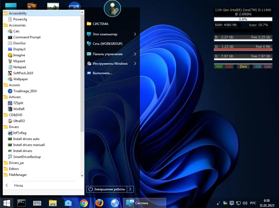Open File Explorer from taskbar
Image resolution: width=279 pixels, height=208 pixels.
[53, 203]
